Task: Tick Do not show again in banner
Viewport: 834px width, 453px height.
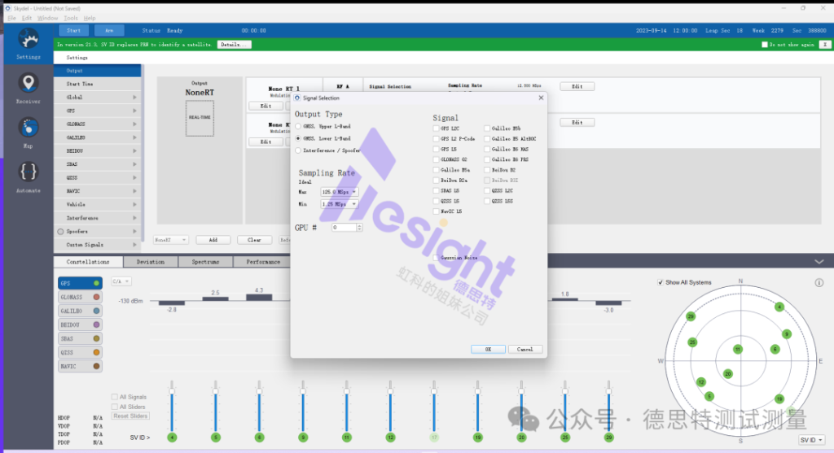Action: pos(765,45)
